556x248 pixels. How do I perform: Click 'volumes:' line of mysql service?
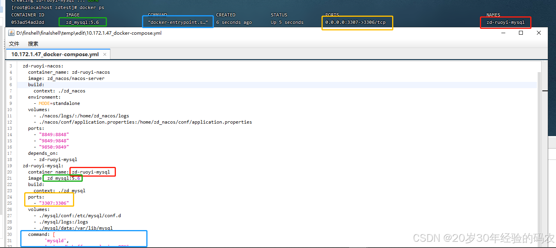[39, 209]
